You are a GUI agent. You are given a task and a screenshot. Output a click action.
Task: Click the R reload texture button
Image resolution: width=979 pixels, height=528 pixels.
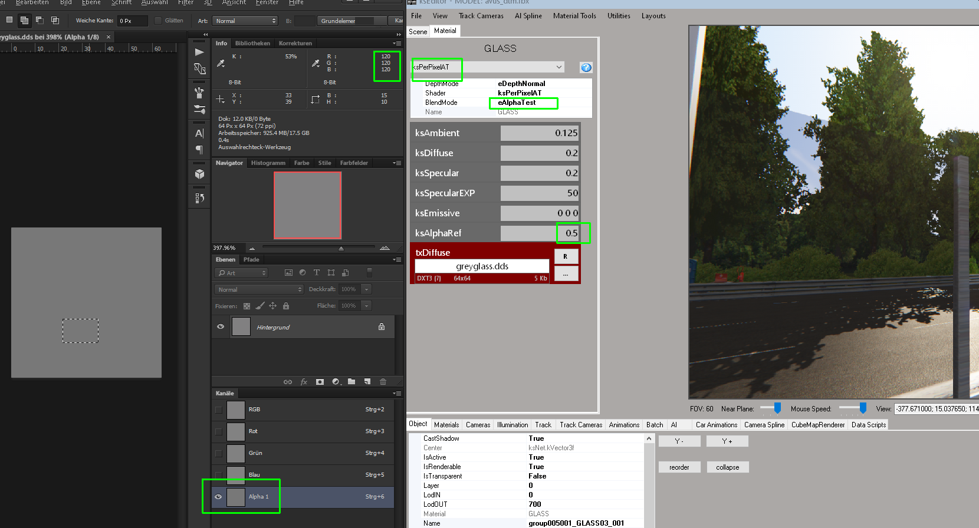(x=566, y=256)
